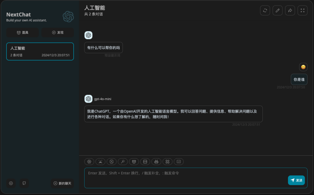The image size is (314, 195).
Task: Share the conversation via arrow icon
Action: click(x=290, y=10)
